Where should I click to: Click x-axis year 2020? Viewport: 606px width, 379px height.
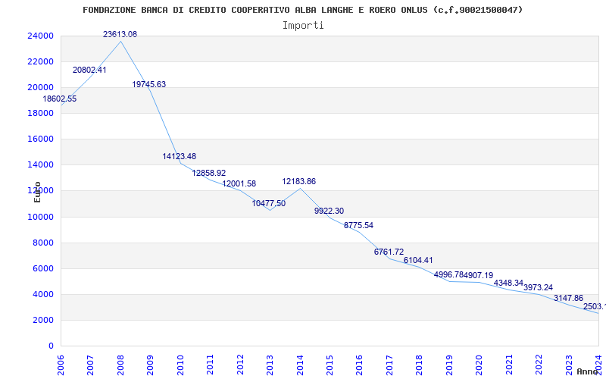pyautogui.click(x=479, y=365)
